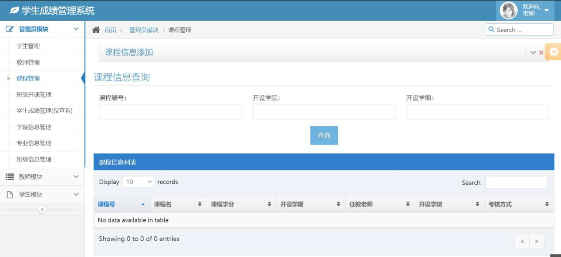This screenshot has width=561, height=257.
Task: Click the 课程编号 input field
Action: [170, 112]
